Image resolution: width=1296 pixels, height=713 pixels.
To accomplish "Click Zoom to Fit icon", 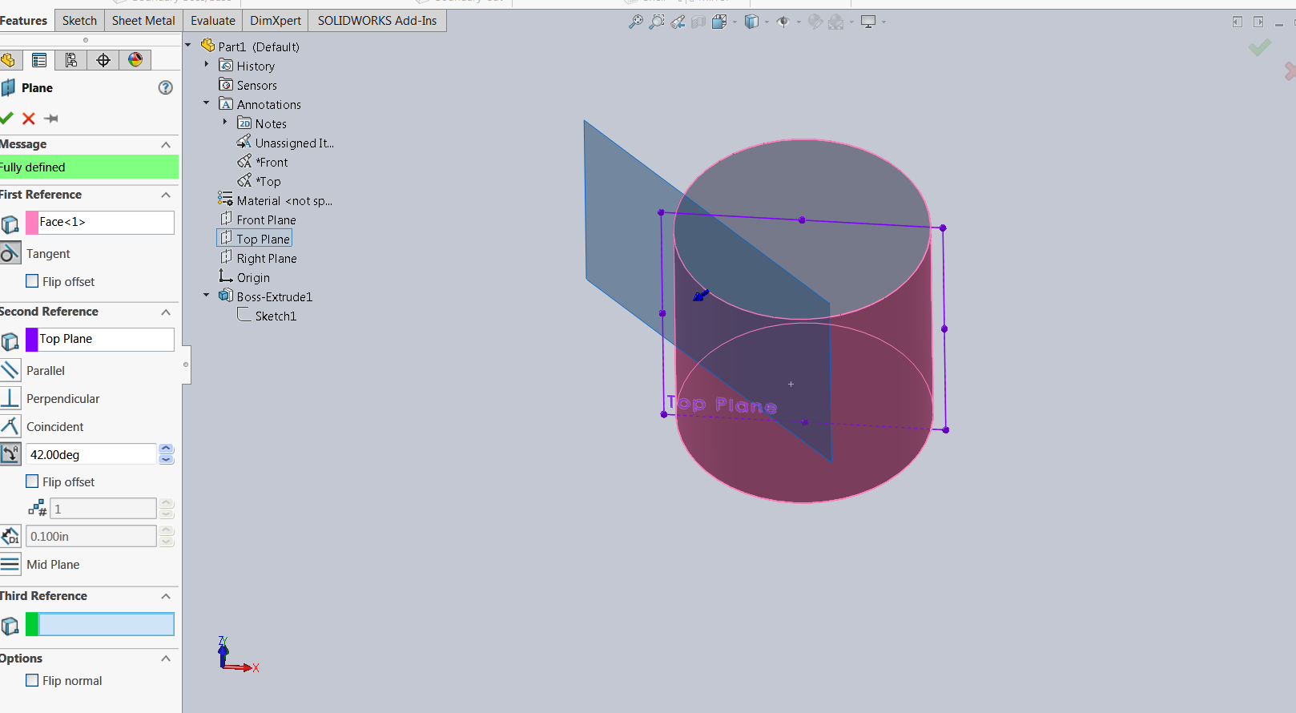I will click(x=636, y=22).
